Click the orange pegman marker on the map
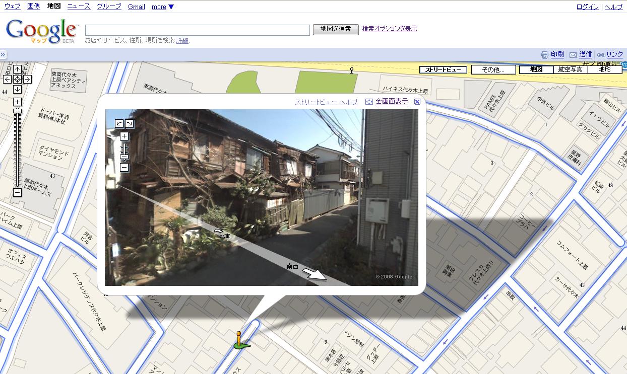 click(x=239, y=339)
